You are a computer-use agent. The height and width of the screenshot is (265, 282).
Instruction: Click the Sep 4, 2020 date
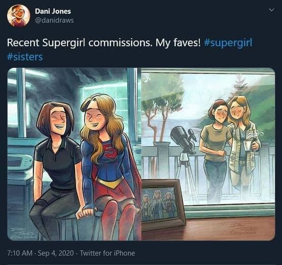pos(56,253)
